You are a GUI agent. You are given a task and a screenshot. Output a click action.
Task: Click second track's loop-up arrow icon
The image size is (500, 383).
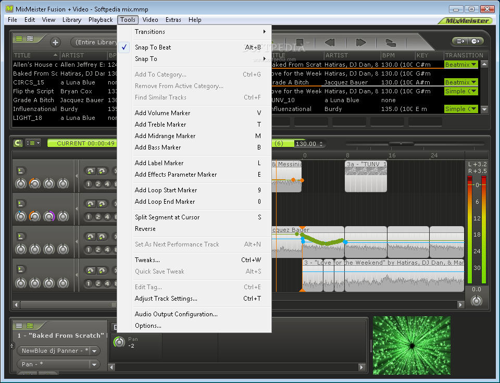click(91, 204)
